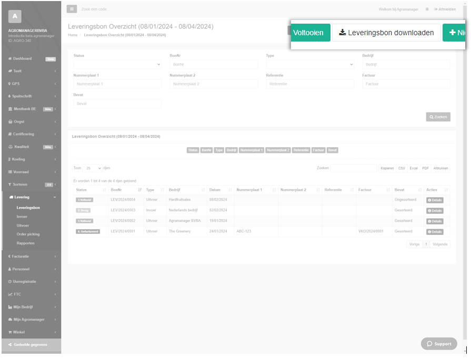Open the GPS section in the sidebar
This screenshot has height=360, width=471.
point(11,84)
